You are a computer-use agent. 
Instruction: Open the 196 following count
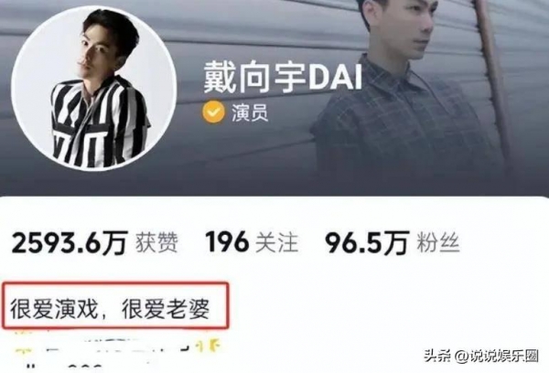click(227, 241)
